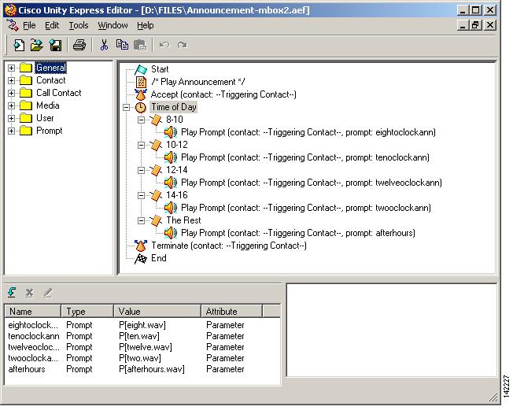The image size is (513, 410).
Task: Expand the Call Contact folder
Action: 12,94
